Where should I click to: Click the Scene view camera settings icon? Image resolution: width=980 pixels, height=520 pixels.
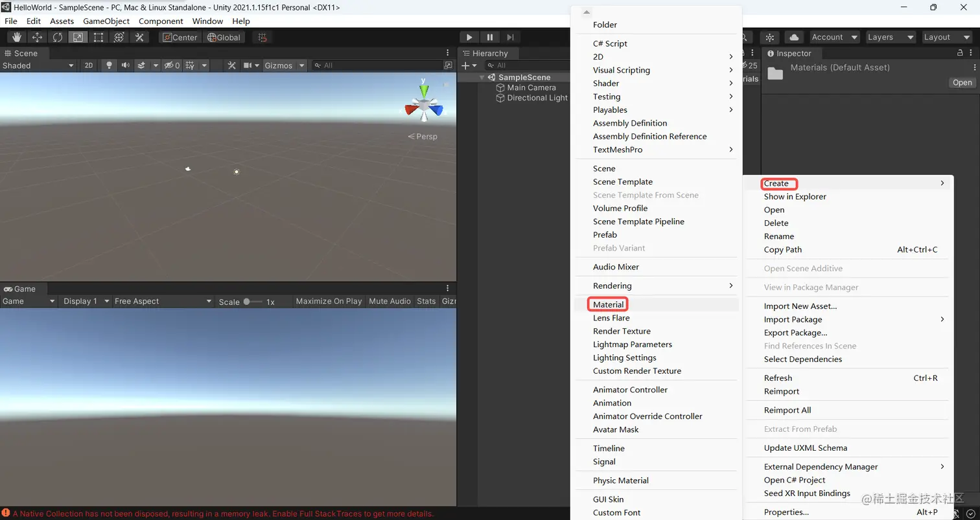(247, 65)
